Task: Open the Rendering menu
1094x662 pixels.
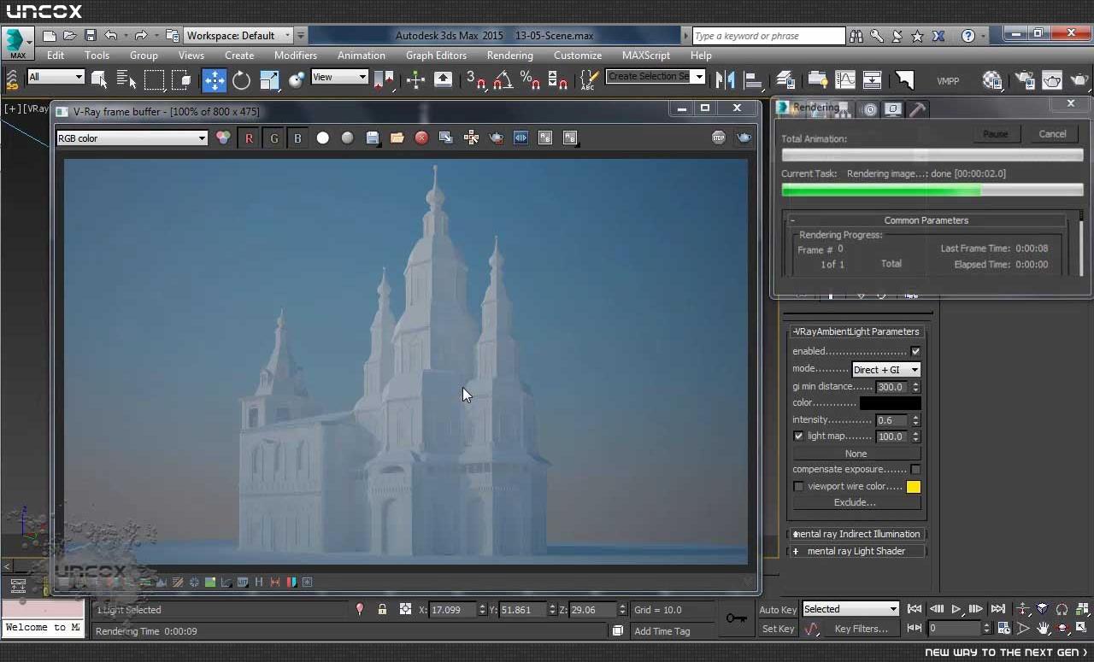Action: pos(510,55)
